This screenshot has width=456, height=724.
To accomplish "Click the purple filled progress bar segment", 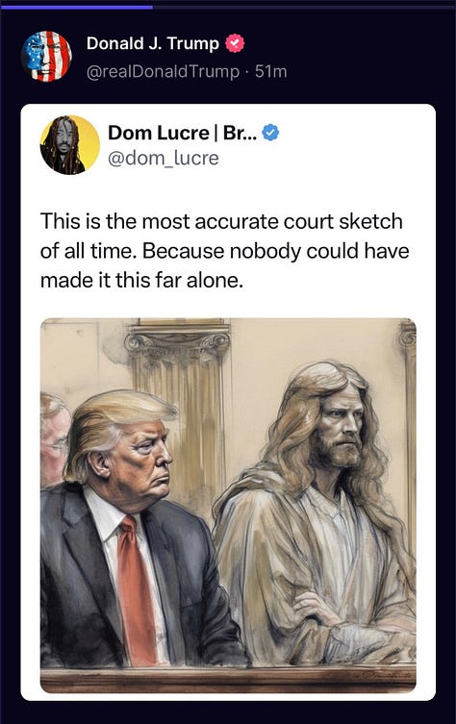I will point(76,7).
